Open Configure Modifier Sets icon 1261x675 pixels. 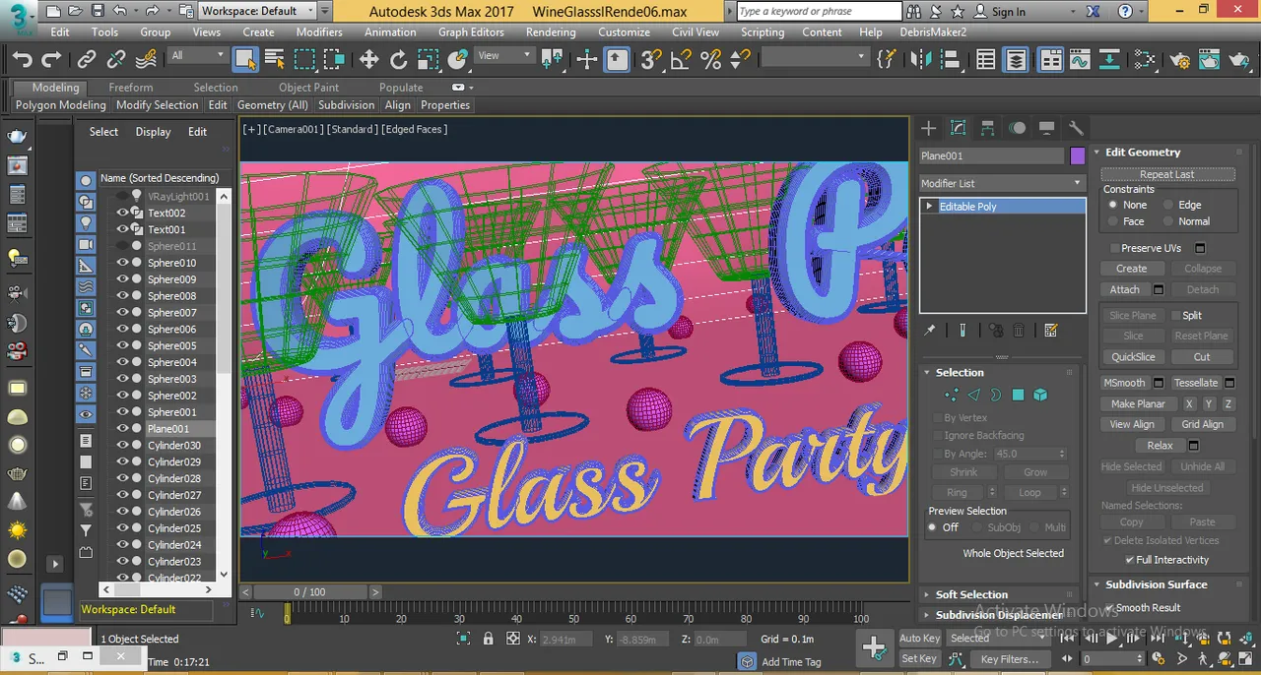point(1050,331)
